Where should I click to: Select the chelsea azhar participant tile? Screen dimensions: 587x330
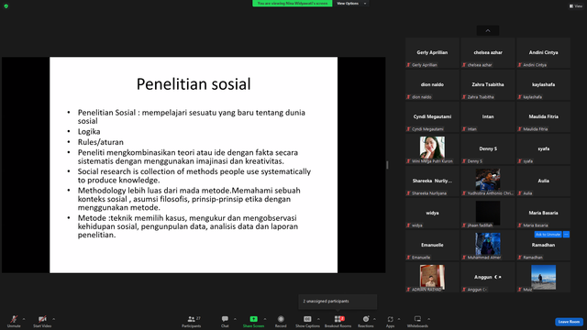[488, 53]
